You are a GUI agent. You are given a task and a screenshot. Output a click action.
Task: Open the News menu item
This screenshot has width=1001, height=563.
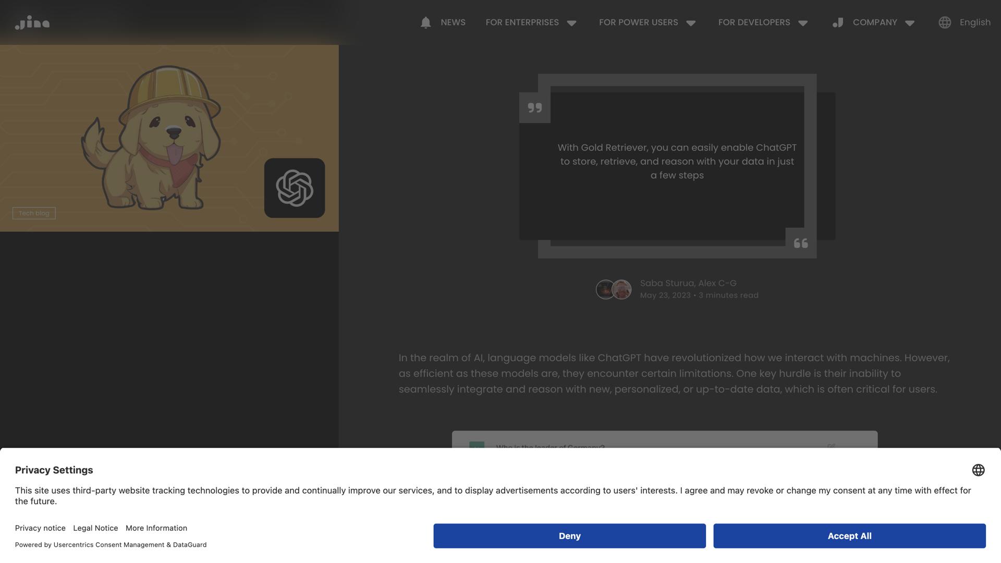click(x=453, y=22)
